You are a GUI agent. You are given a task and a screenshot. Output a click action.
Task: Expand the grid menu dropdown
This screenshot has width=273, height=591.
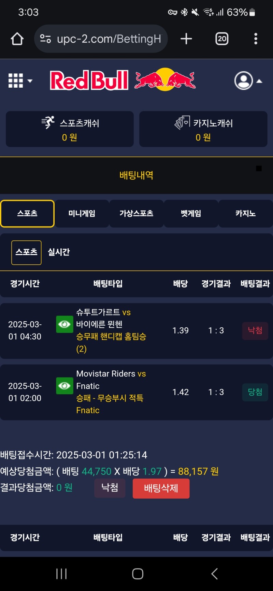tap(20, 81)
